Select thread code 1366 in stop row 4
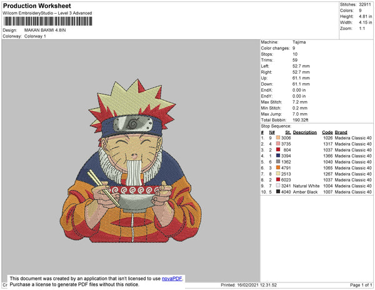Image resolution: width=375 pixels, height=290 pixels. tap(327, 156)
